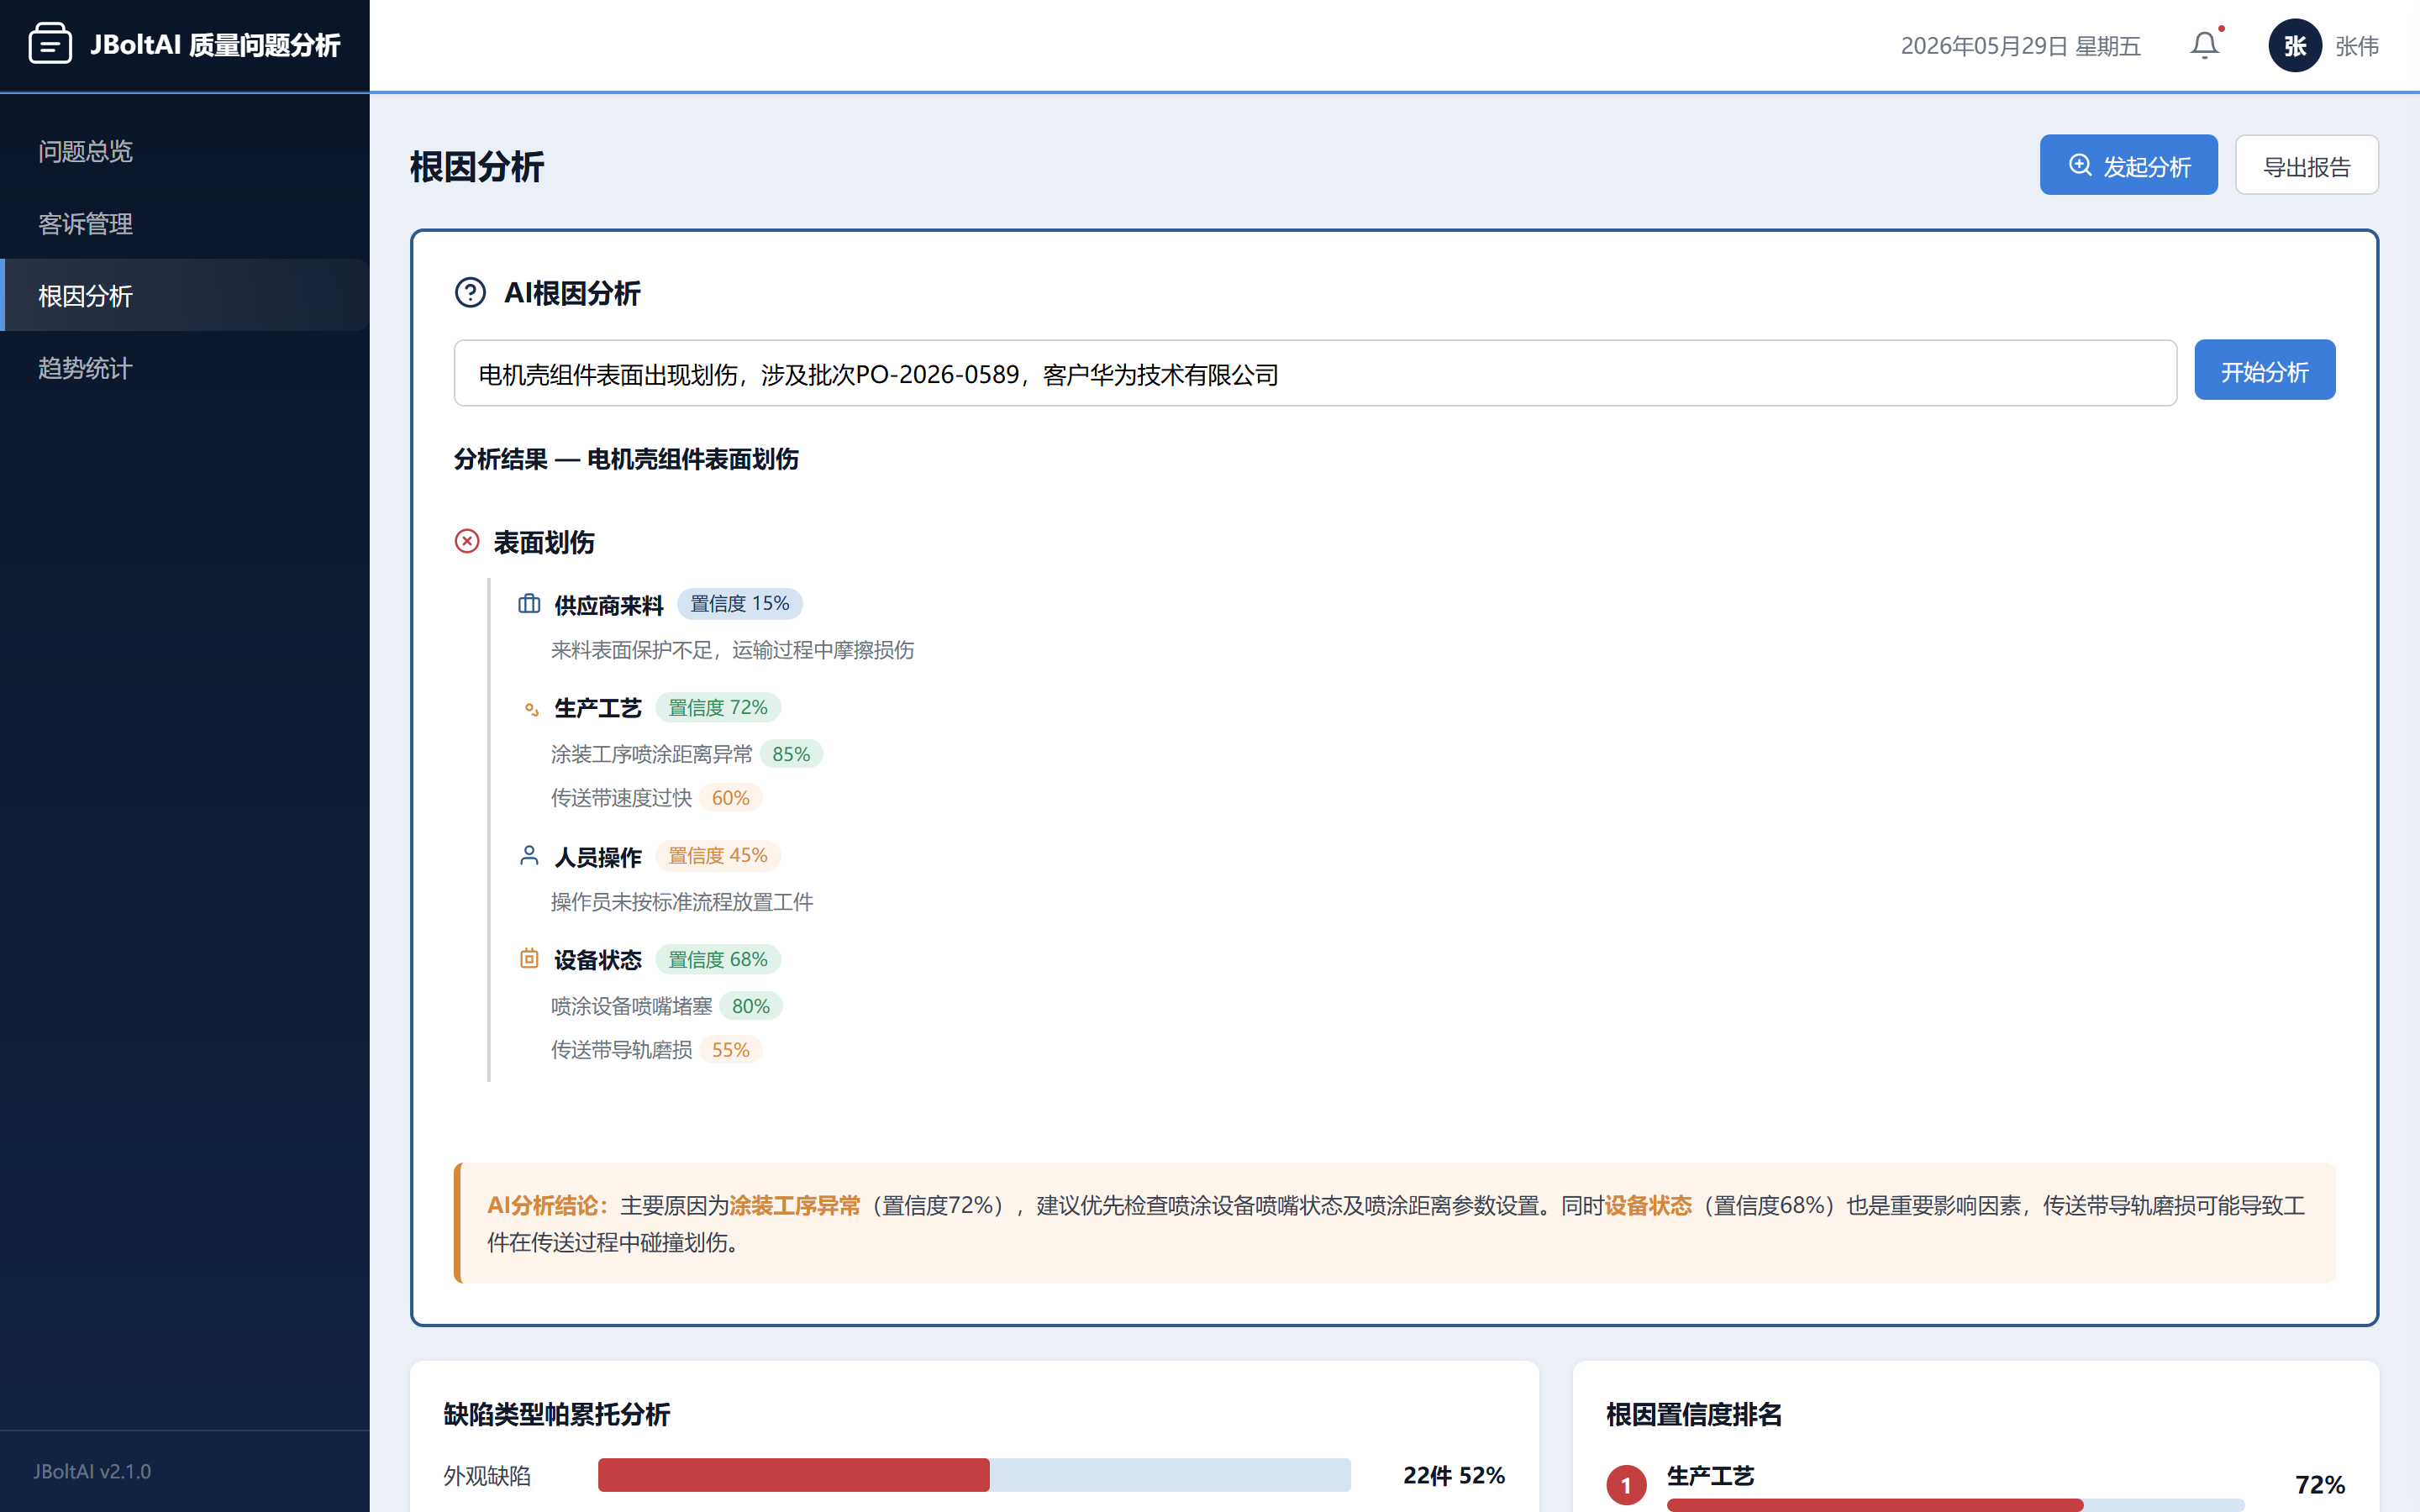Click the red error icon beside 表面划伤

(x=467, y=541)
